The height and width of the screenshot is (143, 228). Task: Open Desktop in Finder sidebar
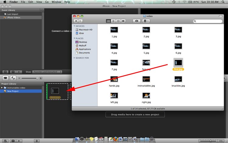(81, 42)
